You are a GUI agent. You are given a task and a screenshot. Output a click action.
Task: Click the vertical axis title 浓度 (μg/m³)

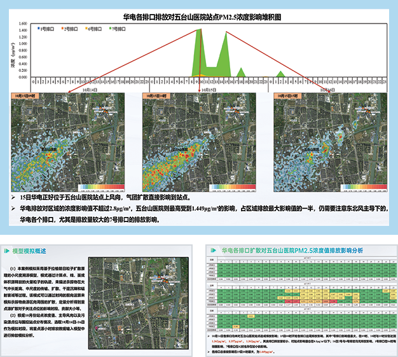13,55
